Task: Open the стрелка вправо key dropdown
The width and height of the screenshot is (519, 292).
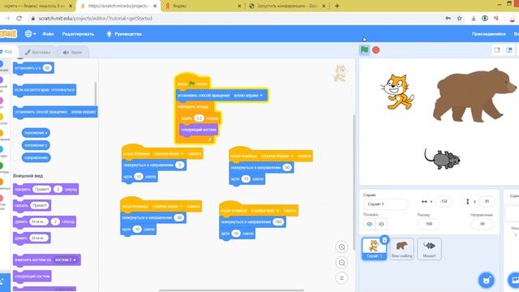Action: (x=277, y=156)
